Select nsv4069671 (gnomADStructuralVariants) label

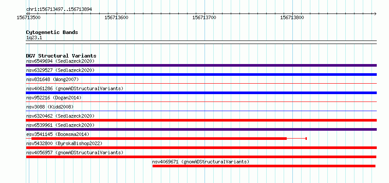(201, 162)
